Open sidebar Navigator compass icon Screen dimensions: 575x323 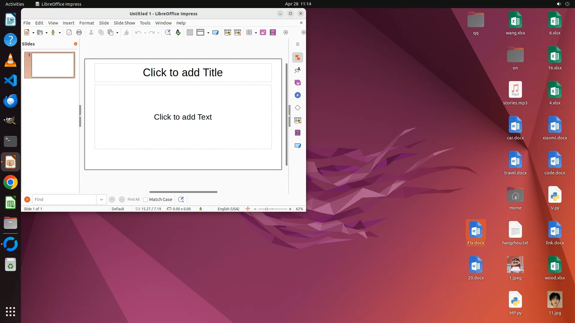click(x=298, y=95)
